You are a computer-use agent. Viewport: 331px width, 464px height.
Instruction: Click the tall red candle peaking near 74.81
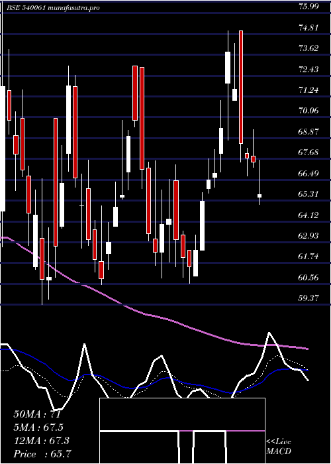click(x=241, y=87)
